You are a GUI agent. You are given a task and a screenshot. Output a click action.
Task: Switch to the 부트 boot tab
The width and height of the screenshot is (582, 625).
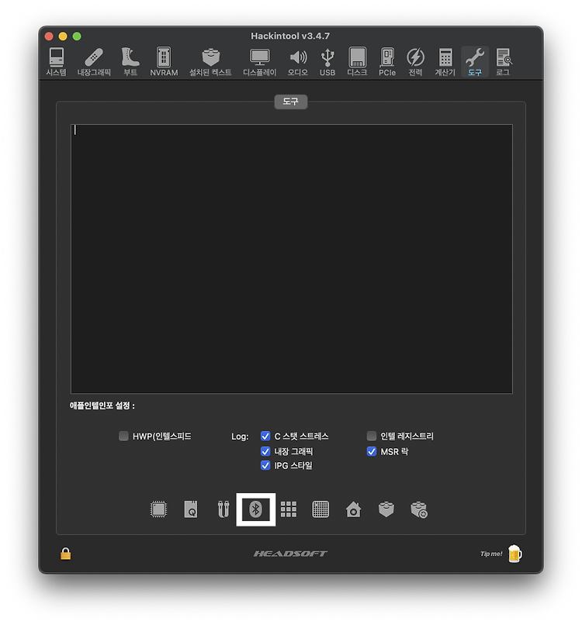(x=130, y=62)
